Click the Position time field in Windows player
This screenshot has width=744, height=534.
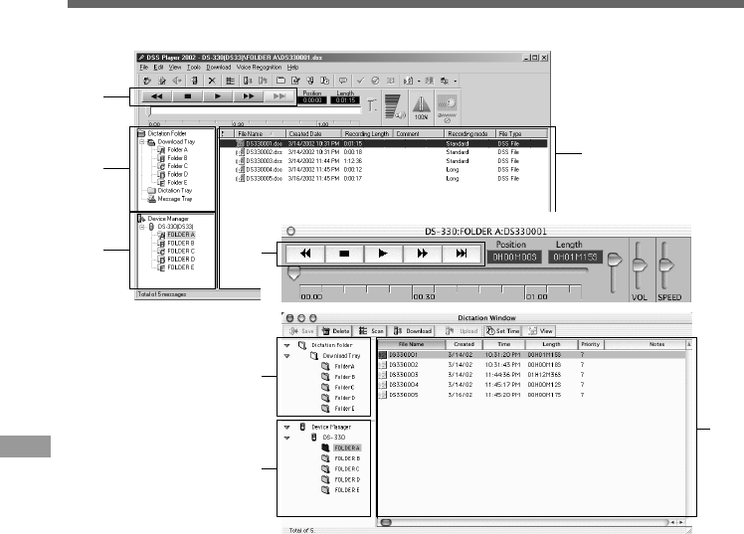tap(312, 100)
